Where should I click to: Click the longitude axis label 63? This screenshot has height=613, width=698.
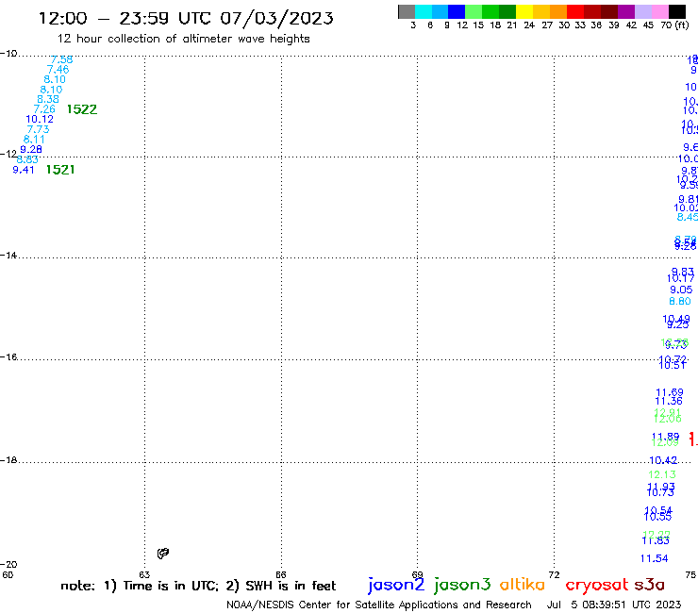coord(144,574)
